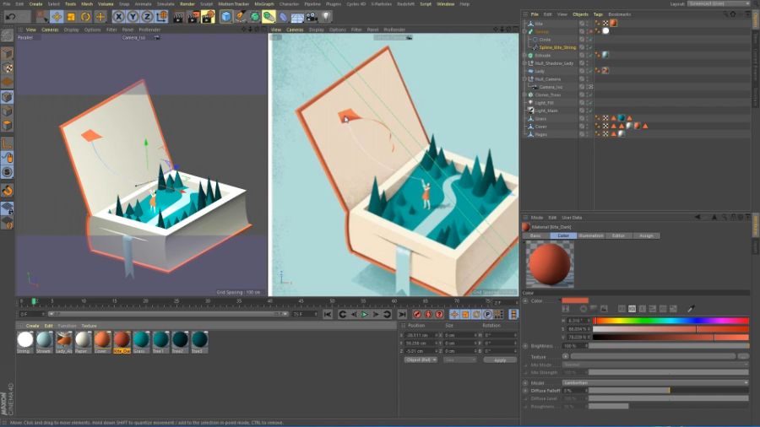This screenshot has width=760, height=427.
Task: Click Play Forward green button
Action: 365,315
